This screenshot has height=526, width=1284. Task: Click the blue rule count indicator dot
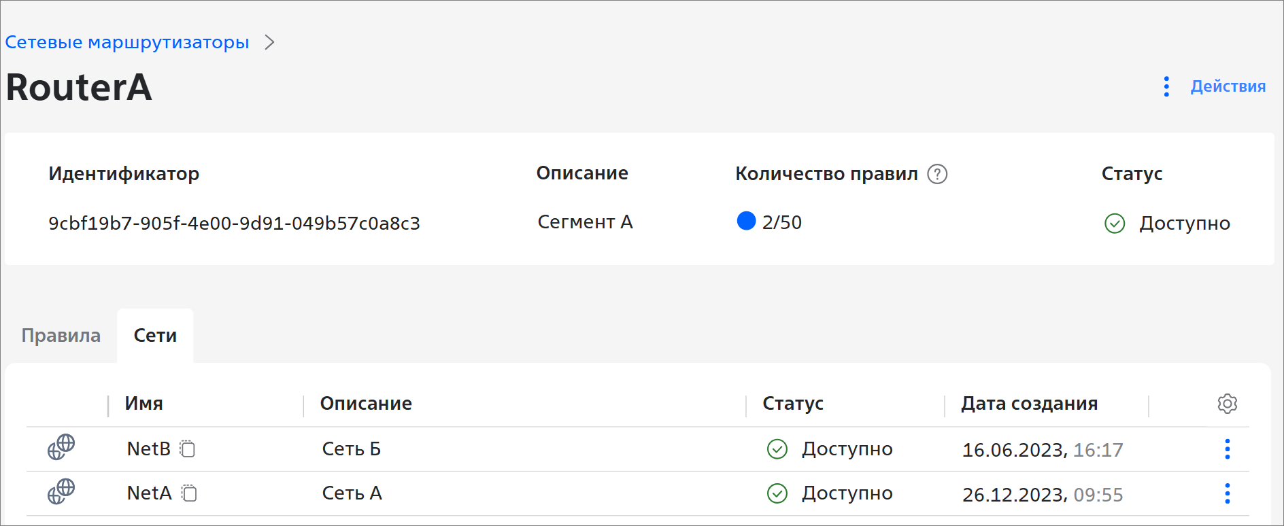746,221
